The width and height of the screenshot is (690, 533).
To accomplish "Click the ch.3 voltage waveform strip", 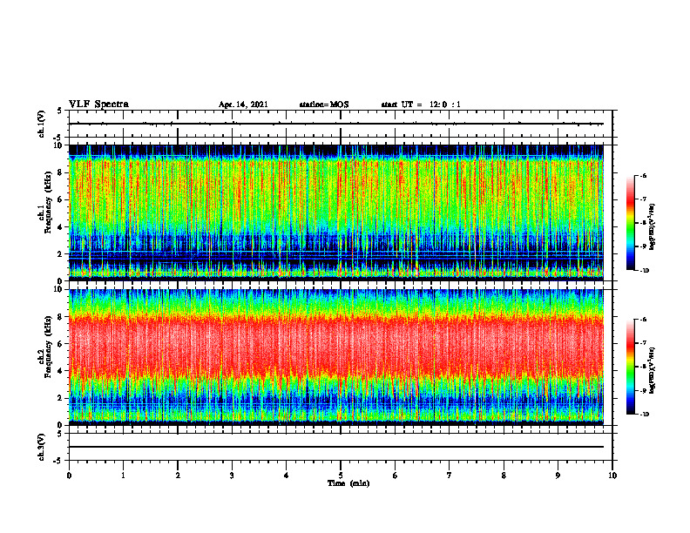I will point(341,447).
